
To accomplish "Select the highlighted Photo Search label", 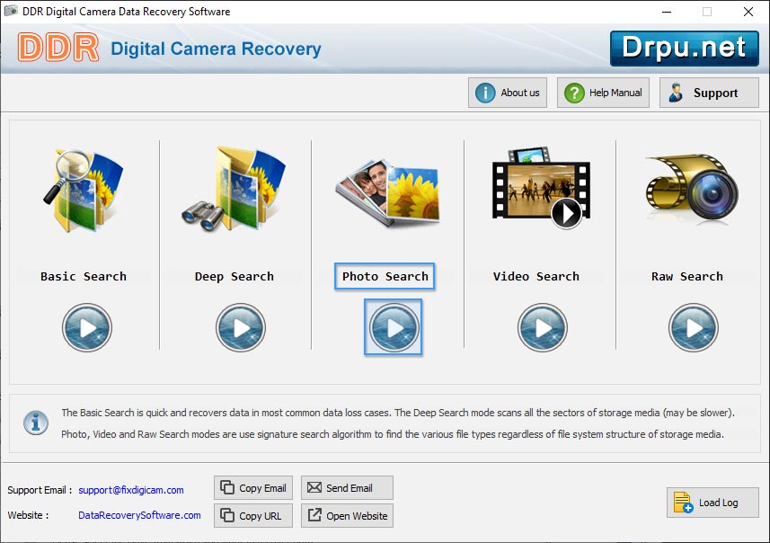I will tap(385, 277).
